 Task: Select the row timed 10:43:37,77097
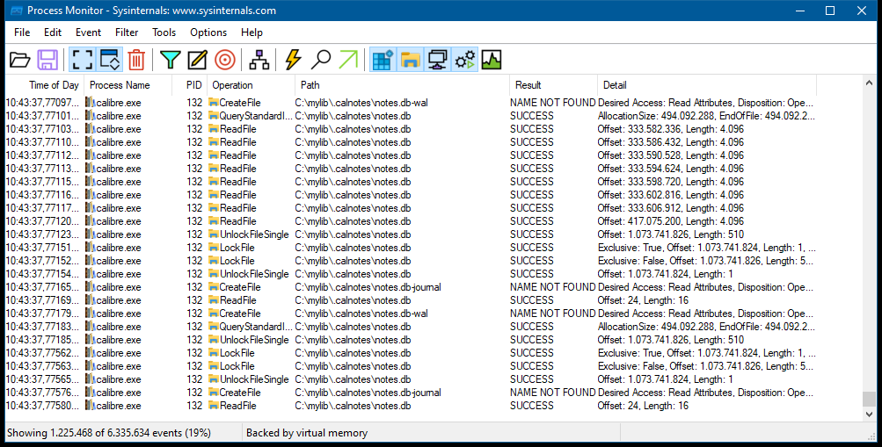(x=411, y=102)
